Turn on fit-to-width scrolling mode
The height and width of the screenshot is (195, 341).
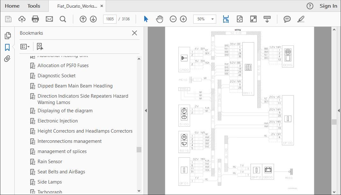pyautogui.click(x=226, y=19)
